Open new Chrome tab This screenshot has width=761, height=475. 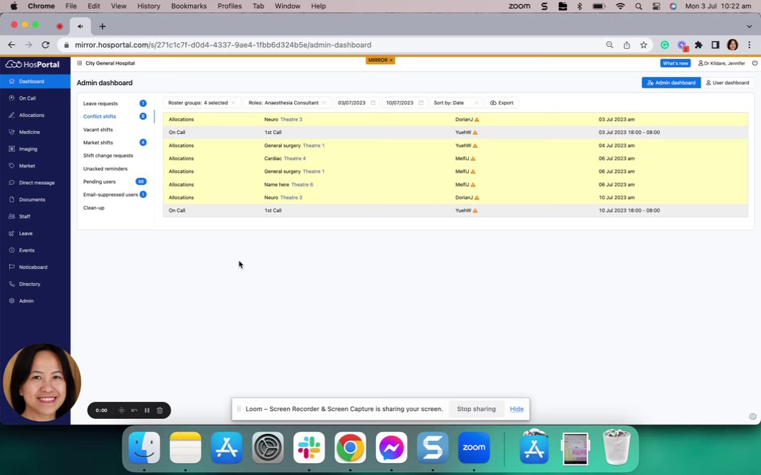pyautogui.click(x=102, y=26)
